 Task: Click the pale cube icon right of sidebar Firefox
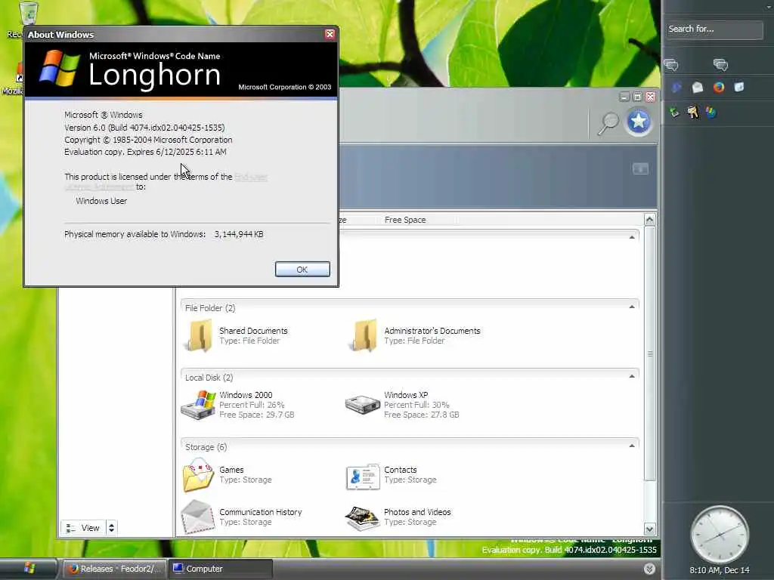click(739, 88)
